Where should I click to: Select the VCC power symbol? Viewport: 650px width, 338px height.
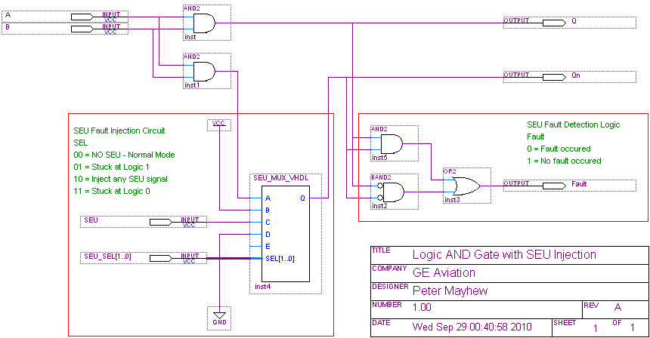[x=219, y=123]
